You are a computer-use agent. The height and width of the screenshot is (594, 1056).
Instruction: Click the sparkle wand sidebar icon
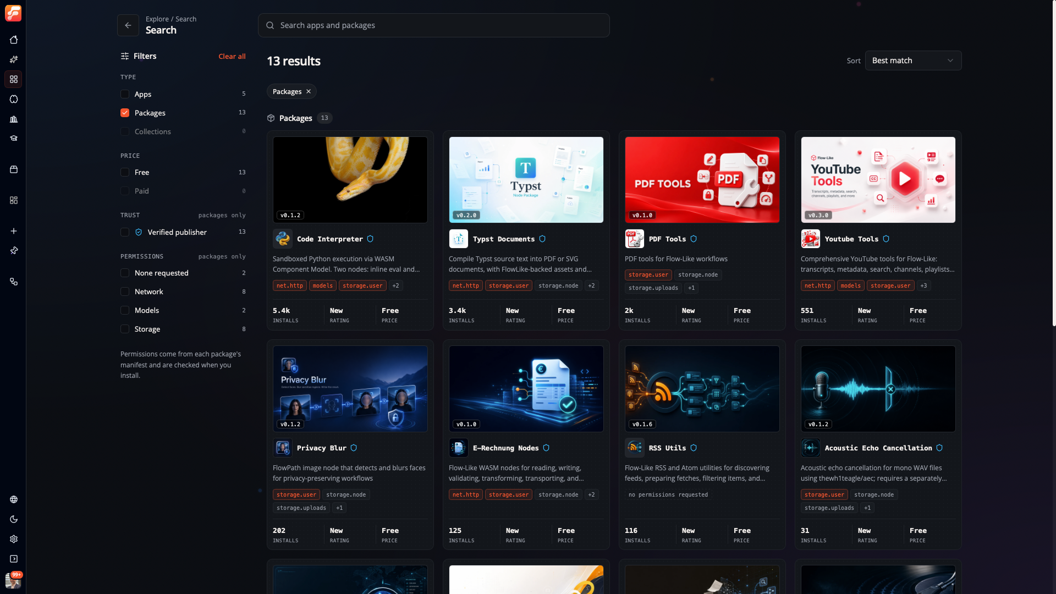[x=14, y=59]
